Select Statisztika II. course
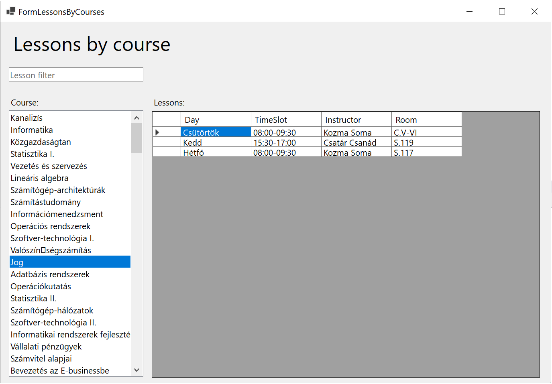 (70, 298)
